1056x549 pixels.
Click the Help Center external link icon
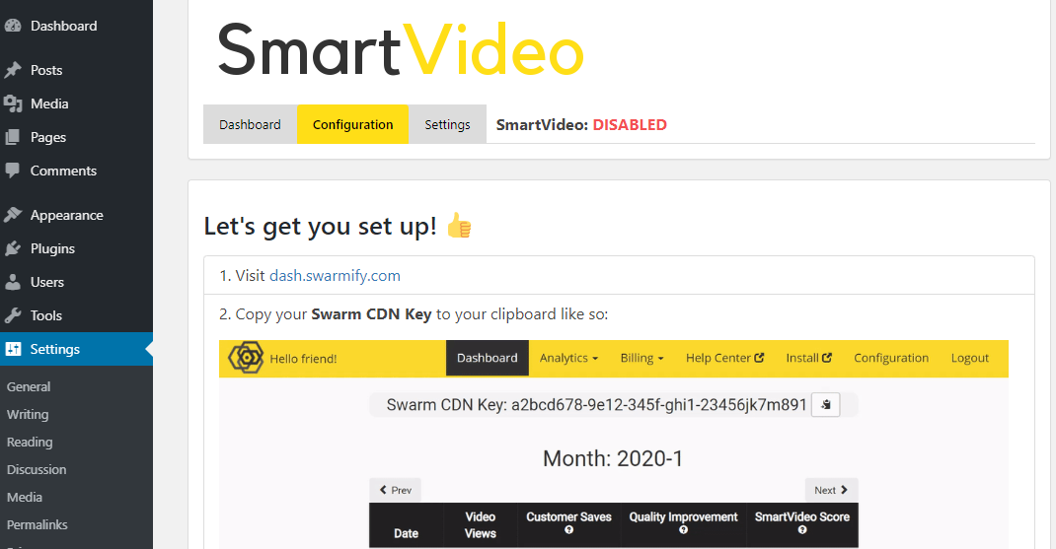point(759,358)
